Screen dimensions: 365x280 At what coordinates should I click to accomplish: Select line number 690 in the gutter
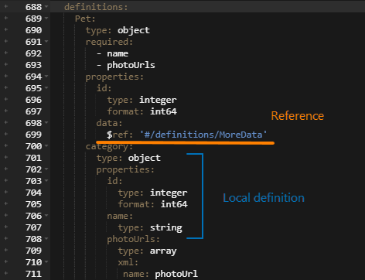point(33,30)
